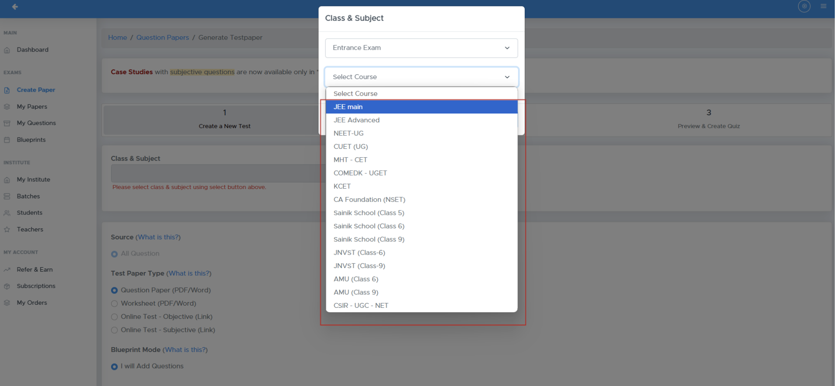Open Dashboard in sidebar menu

33,50
